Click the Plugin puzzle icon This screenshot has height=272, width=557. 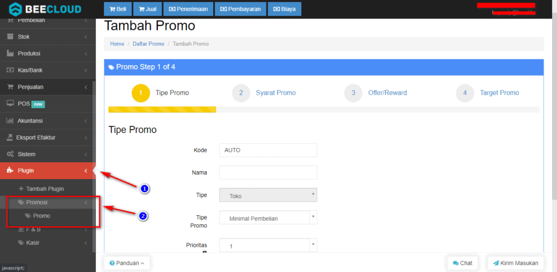pyautogui.click(x=10, y=171)
